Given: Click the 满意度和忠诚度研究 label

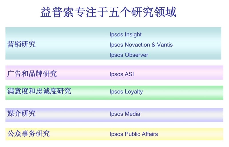Looking at the screenshot, I should click(x=39, y=91).
